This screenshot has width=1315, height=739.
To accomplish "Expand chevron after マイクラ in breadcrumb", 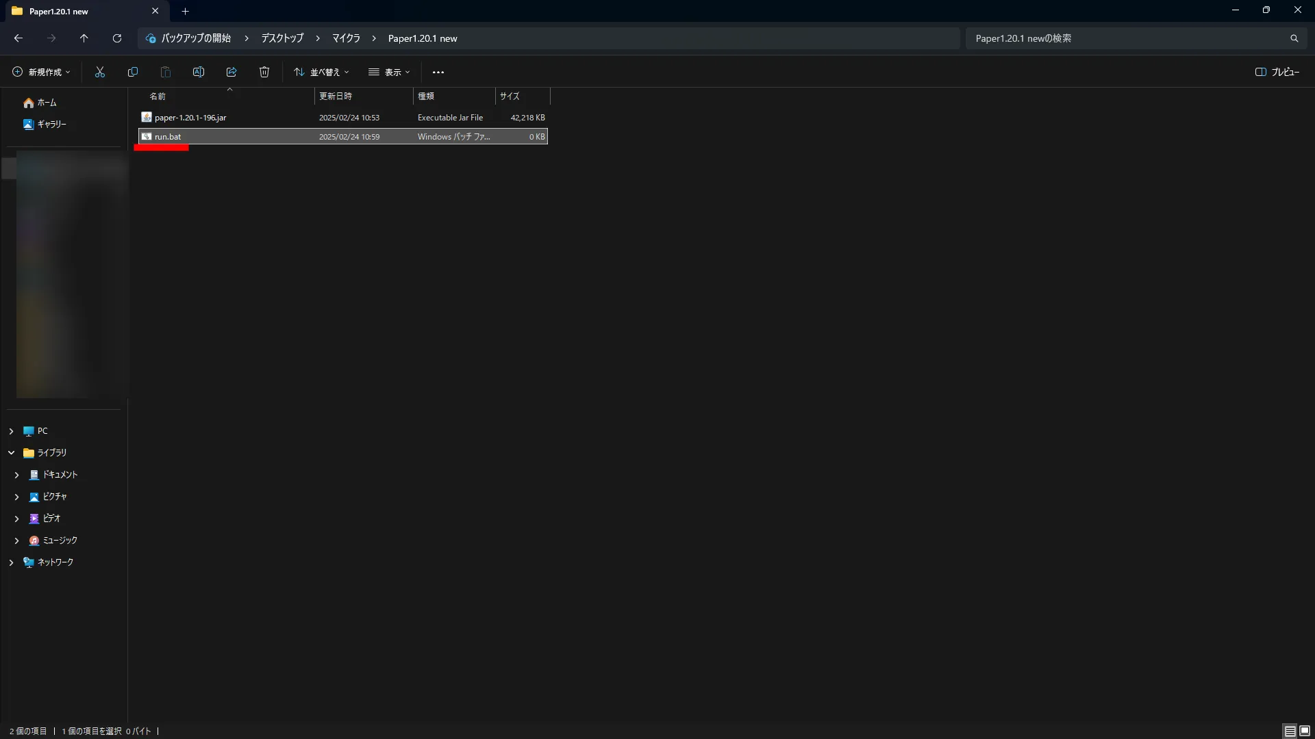I will [x=374, y=38].
